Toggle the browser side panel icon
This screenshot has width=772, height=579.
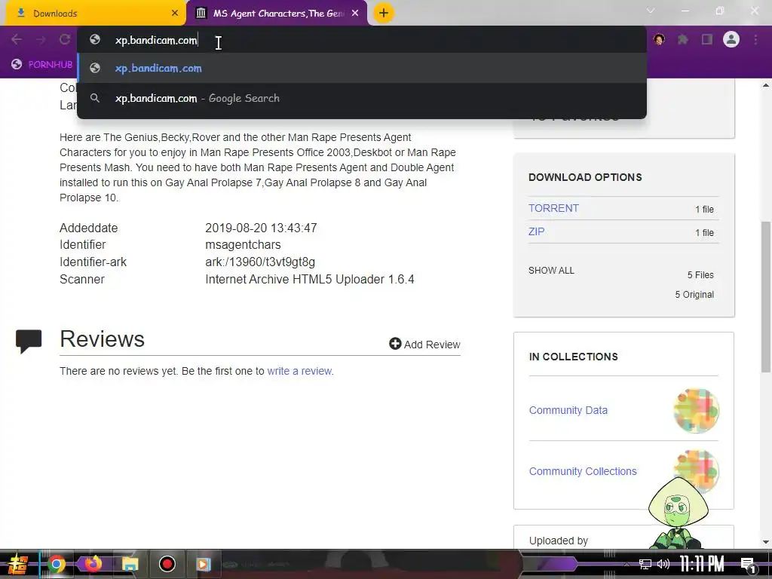tap(707, 39)
